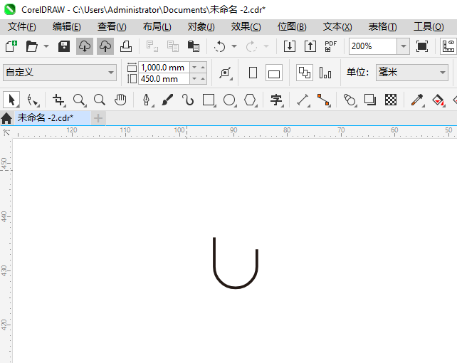
Task: Open the 布局(L) menu
Action: tap(157, 27)
